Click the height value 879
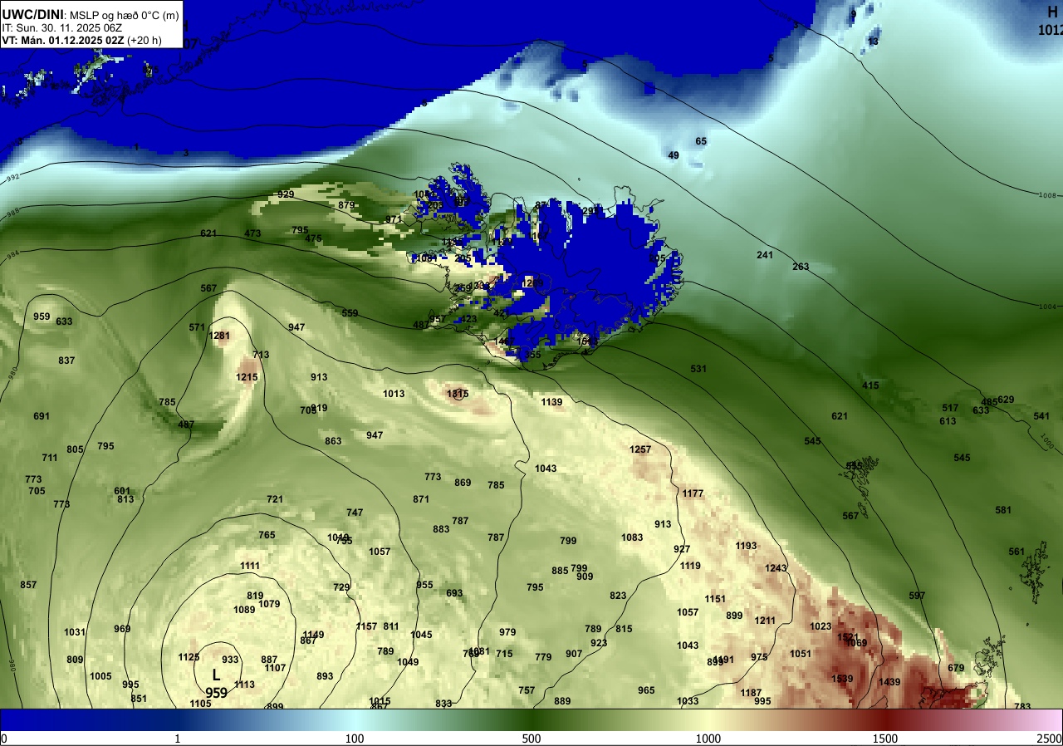 (346, 205)
